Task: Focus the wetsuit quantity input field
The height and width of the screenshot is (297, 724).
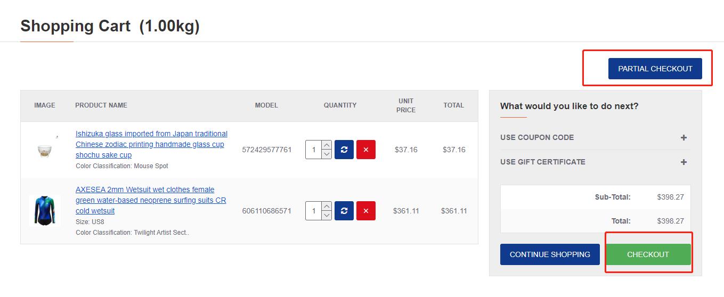Action: pyautogui.click(x=314, y=211)
